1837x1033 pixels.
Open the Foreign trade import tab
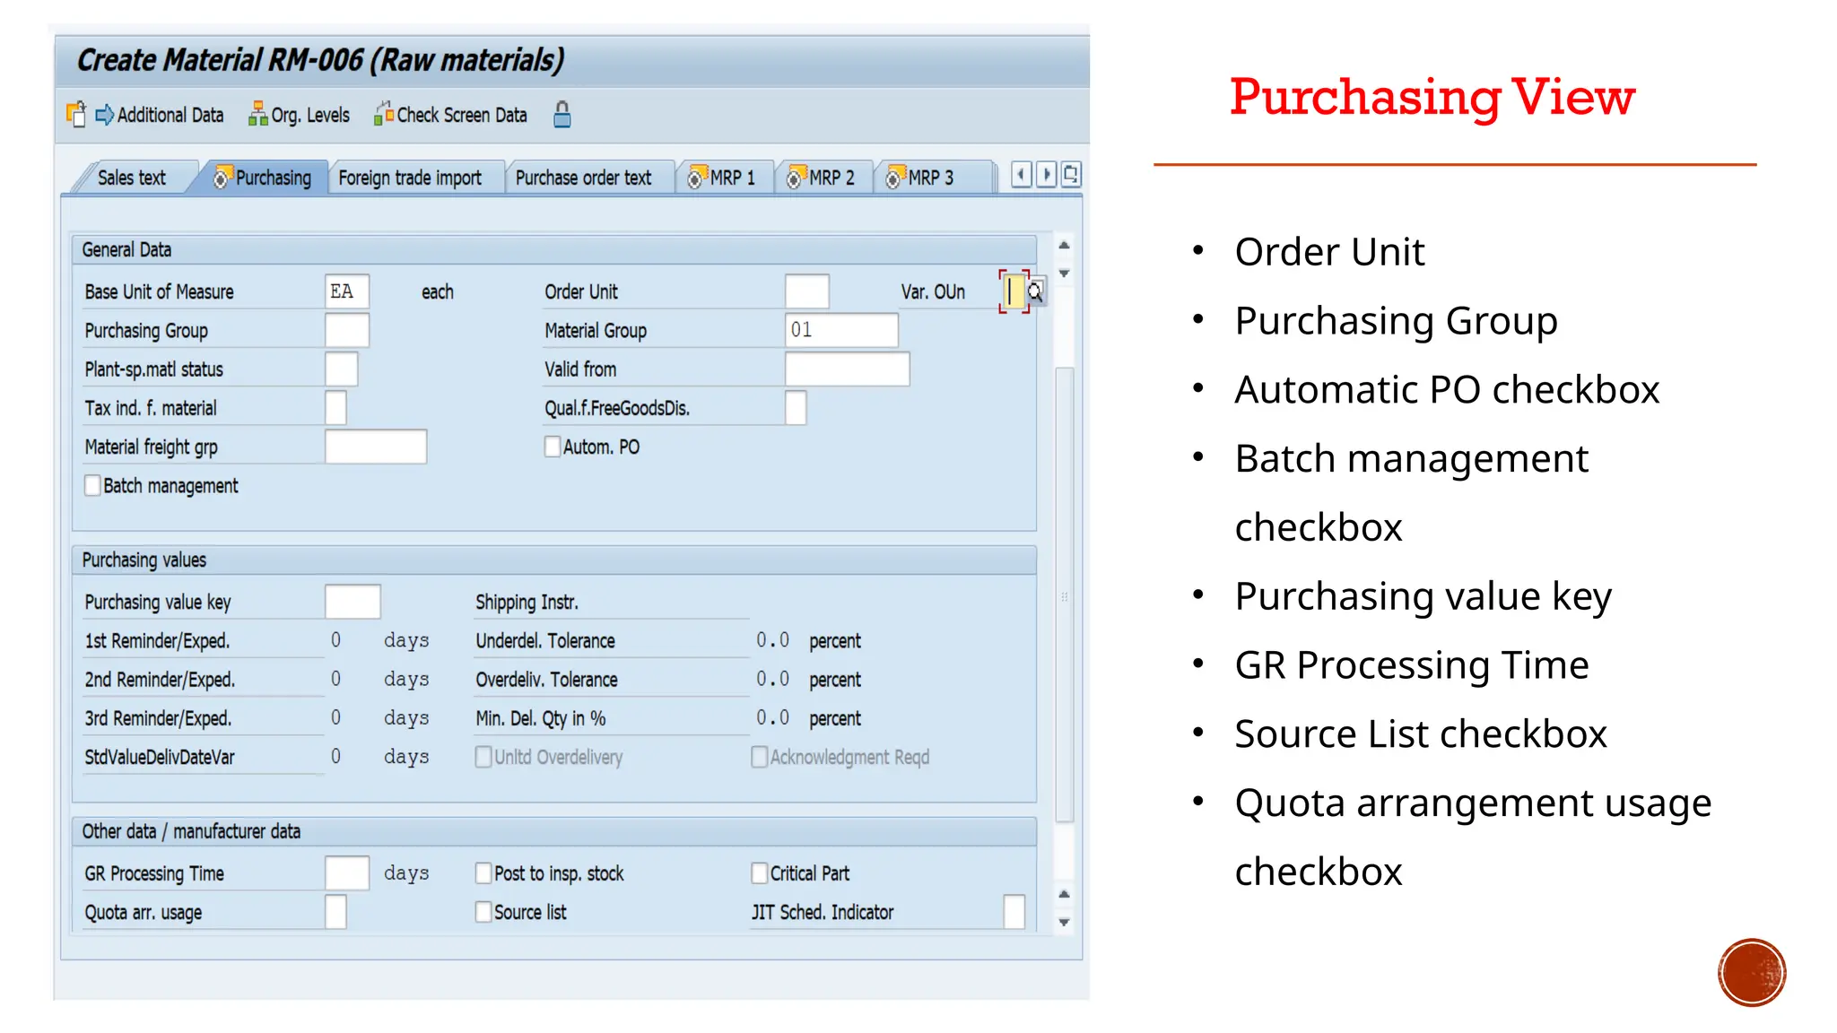click(x=411, y=178)
